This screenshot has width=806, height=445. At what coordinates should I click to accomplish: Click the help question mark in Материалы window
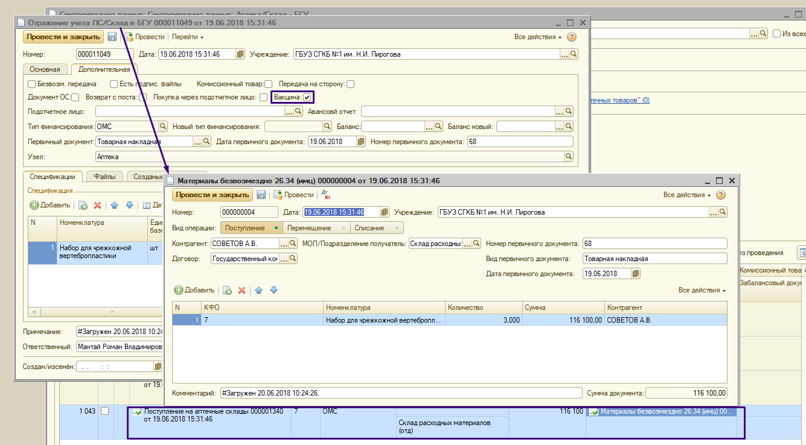720,195
